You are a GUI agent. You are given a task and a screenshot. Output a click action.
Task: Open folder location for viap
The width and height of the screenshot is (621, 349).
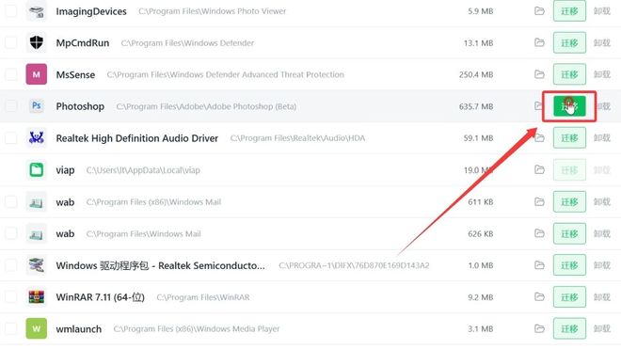pos(539,170)
